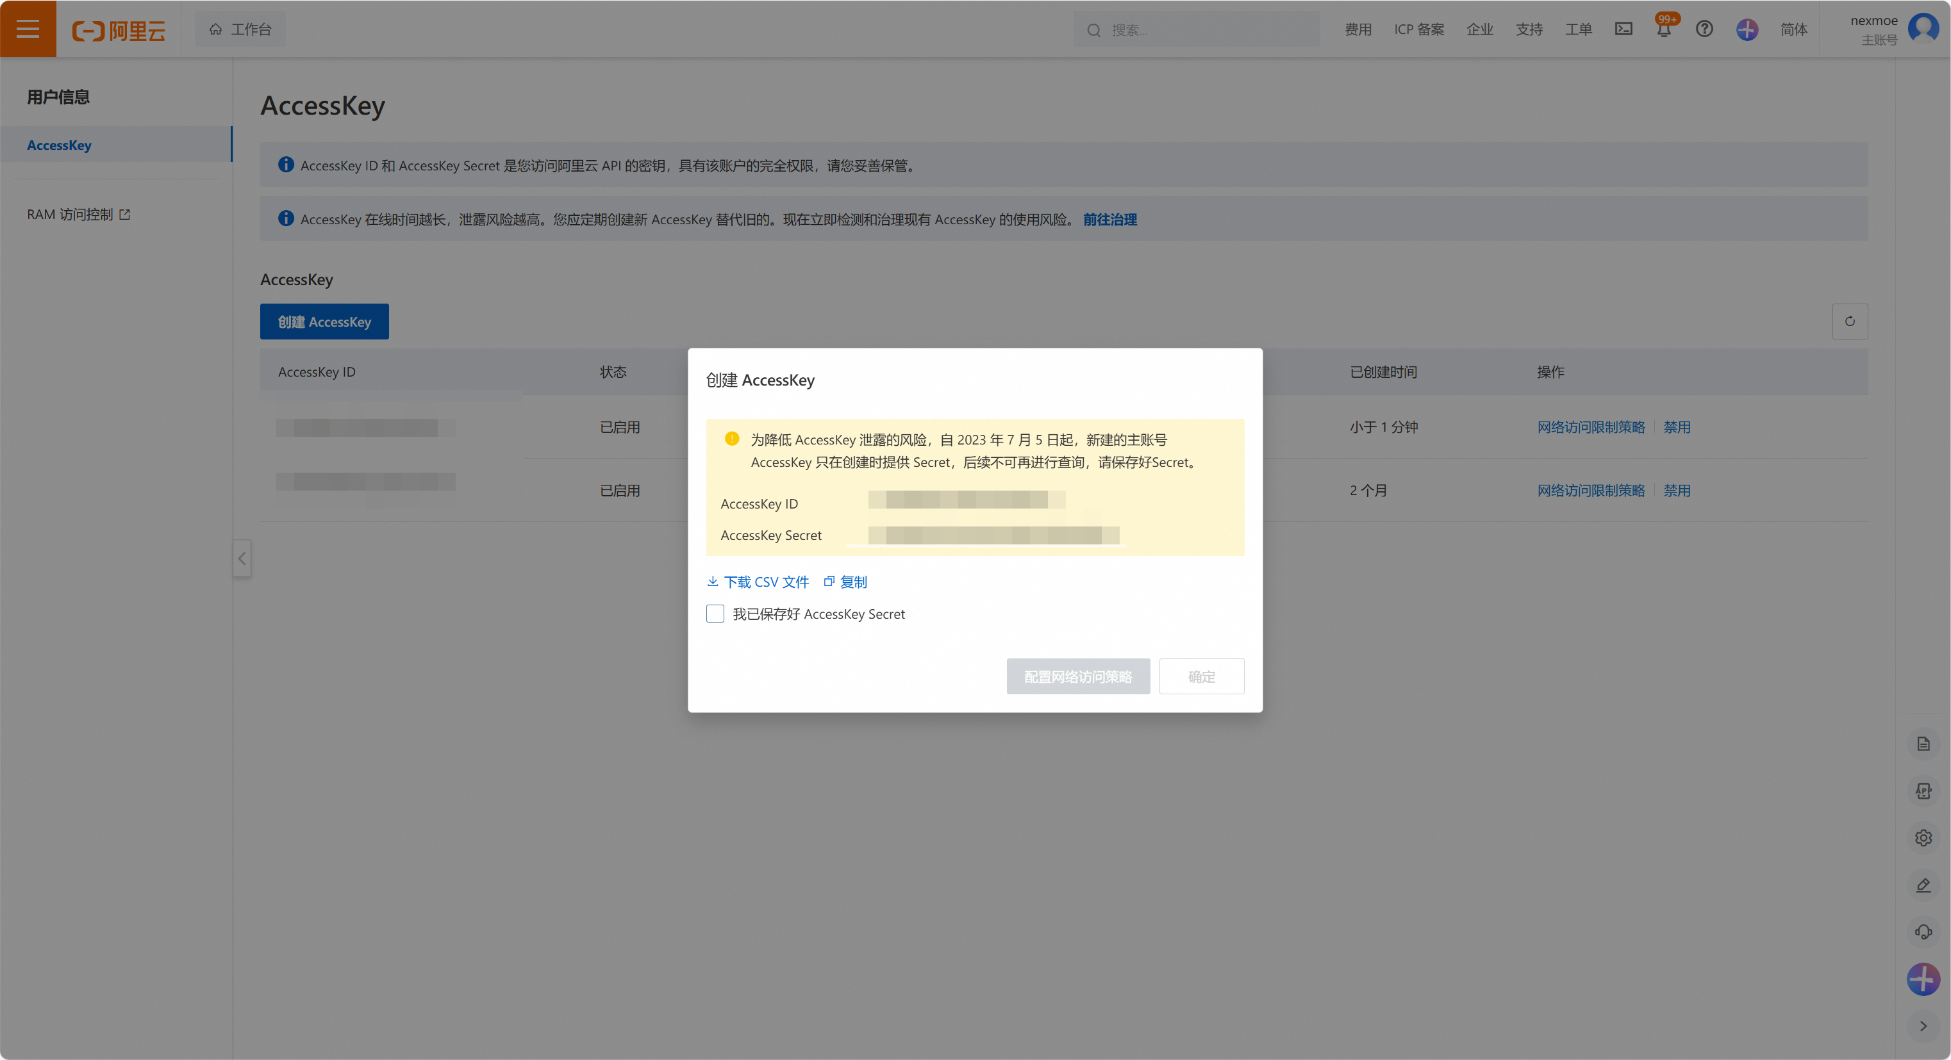
Task: Click the 创建 AccessKey button
Action: pos(324,322)
